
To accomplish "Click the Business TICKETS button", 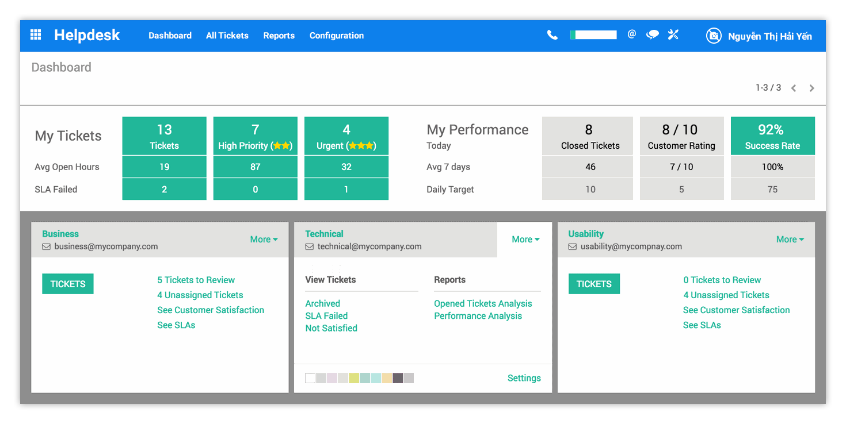I will tap(68, 284).
